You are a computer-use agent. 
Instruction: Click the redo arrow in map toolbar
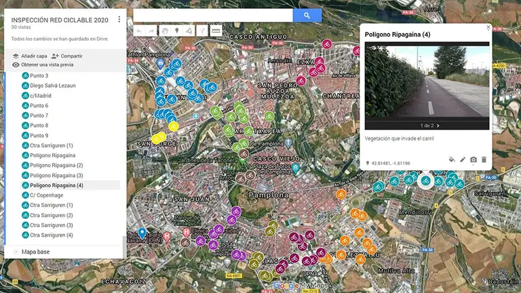click(x=151, y=31)
